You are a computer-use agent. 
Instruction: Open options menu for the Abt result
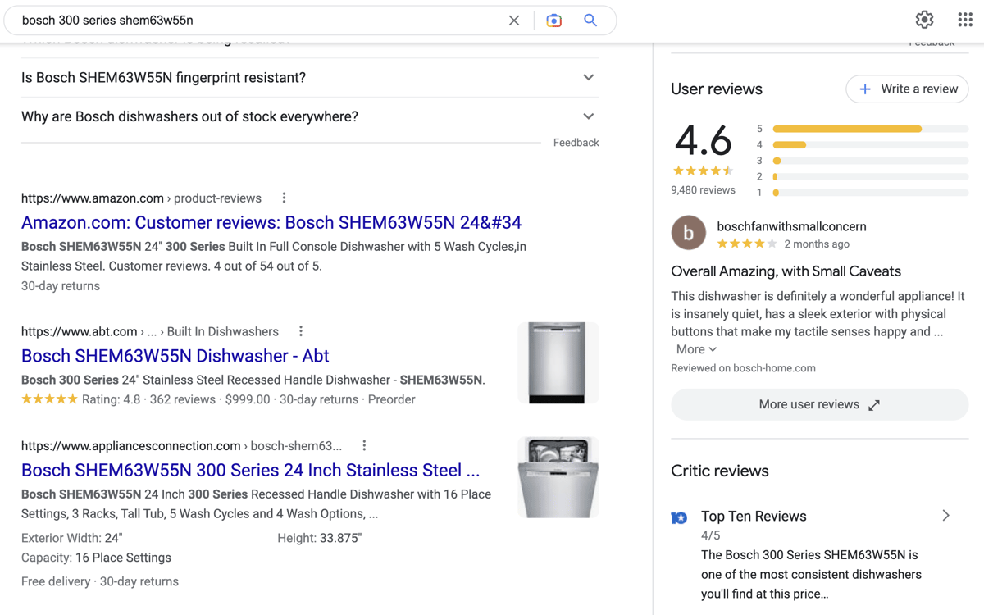(x=301, y=331)
